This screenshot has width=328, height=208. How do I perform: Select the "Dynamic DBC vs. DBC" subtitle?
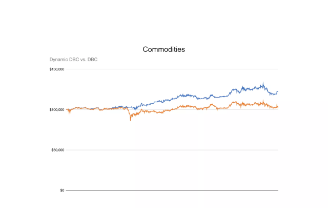tap(73, 60)
